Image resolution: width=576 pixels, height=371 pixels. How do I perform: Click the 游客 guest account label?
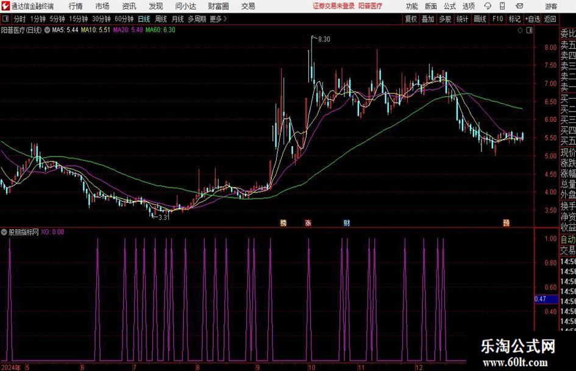[x=550, y=6]
